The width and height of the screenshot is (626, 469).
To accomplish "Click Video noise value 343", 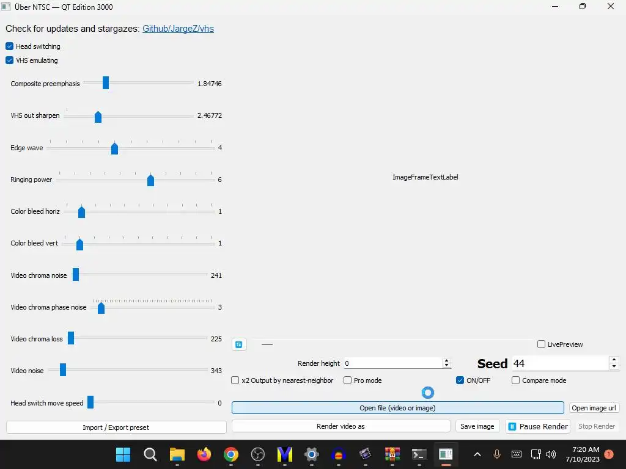I will tap(216, 371).
